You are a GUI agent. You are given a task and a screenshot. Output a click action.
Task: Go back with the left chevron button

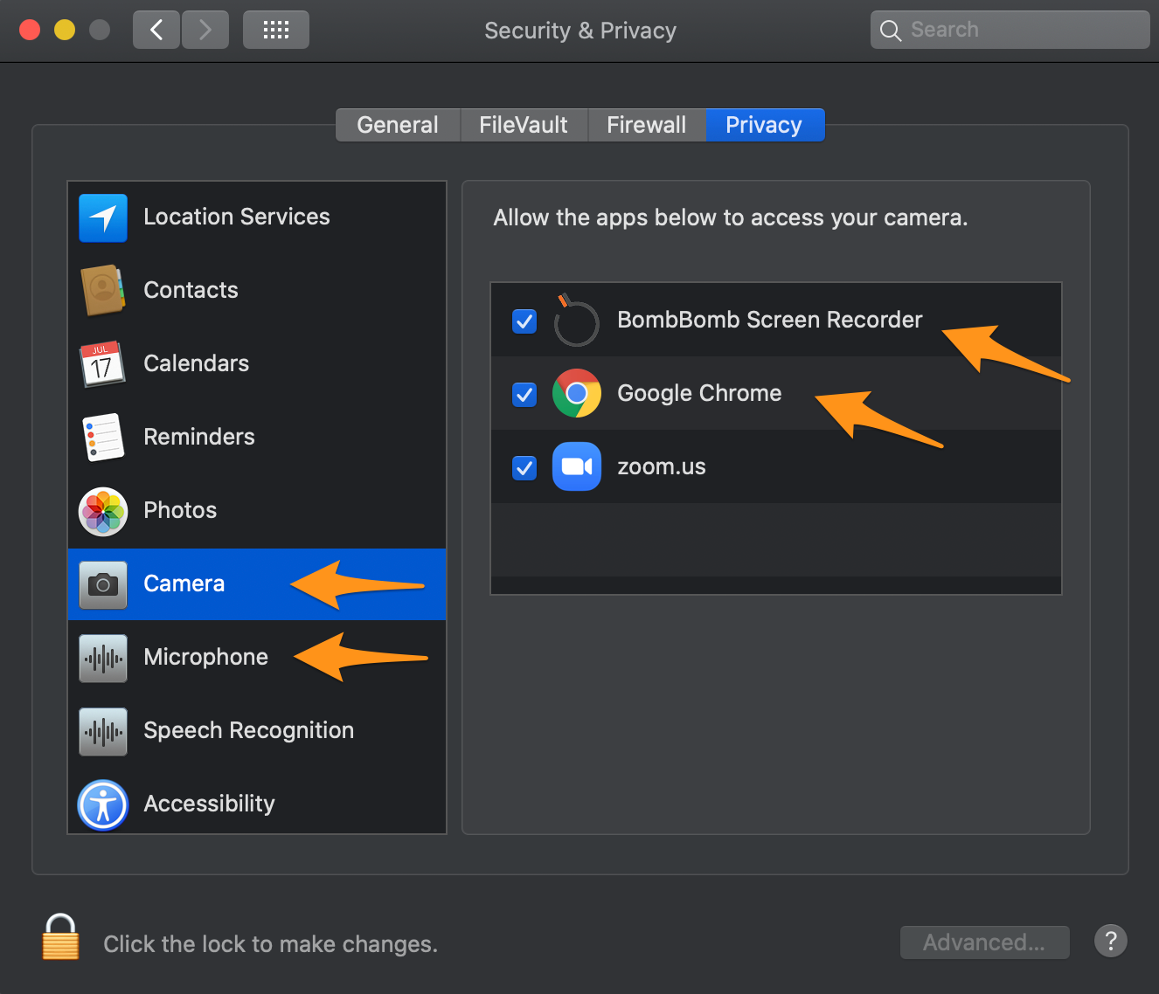pos(156,30)
